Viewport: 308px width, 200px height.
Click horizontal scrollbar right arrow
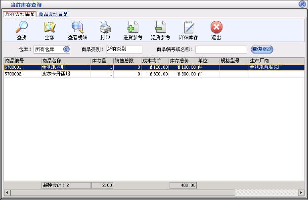(x=301, y=192)
